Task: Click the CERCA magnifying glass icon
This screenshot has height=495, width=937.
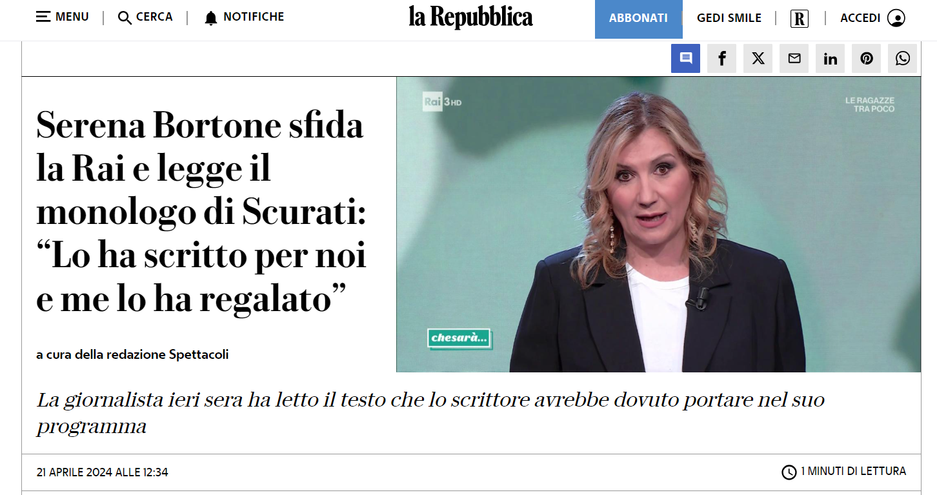Action: click(x=125, y=18)
